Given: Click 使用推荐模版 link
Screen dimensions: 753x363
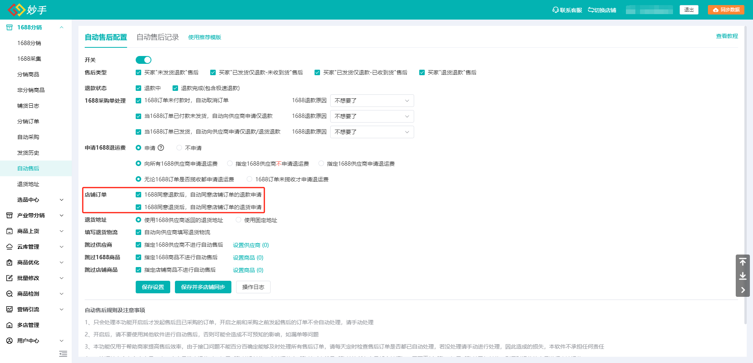Looking at the screenshot, I should (x=205, y=37).
